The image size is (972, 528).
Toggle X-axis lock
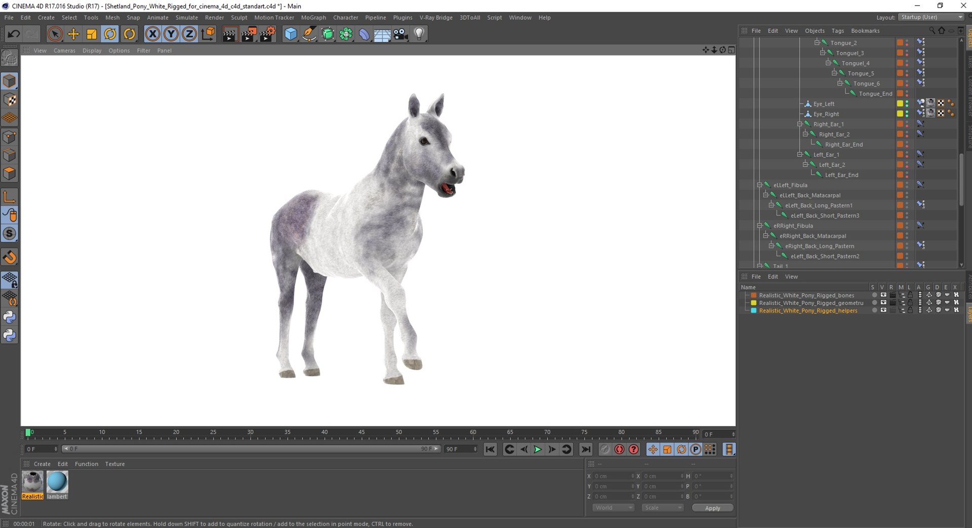152,34
